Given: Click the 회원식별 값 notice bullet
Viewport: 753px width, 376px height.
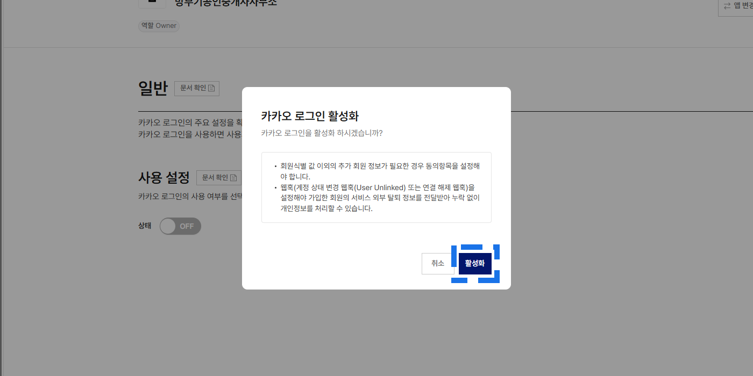Looking at the screenshot, I should coord(376,171).
